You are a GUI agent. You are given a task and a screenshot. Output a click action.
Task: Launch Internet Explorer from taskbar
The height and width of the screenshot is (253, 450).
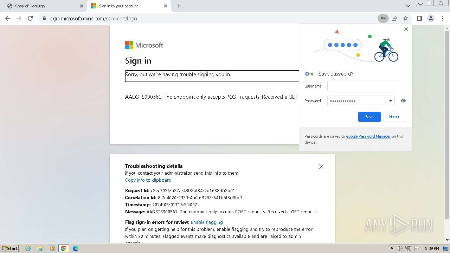point(28,248)
